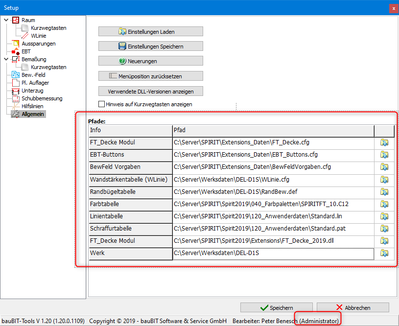Screen dimensions: 399x326
Task: Collapse the Bemaßung tree node
Action: pos(6,59)
